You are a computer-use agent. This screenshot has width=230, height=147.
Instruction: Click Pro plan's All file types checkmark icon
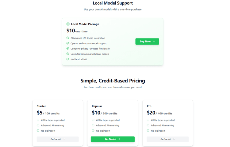point(148,120)
